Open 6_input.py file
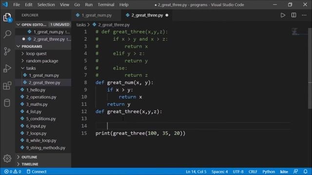The height and width of the screenshot is (175, 312). click(x=43, y=126)
